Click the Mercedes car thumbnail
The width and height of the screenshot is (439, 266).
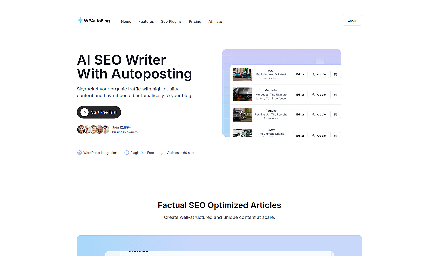coord(242,95)
